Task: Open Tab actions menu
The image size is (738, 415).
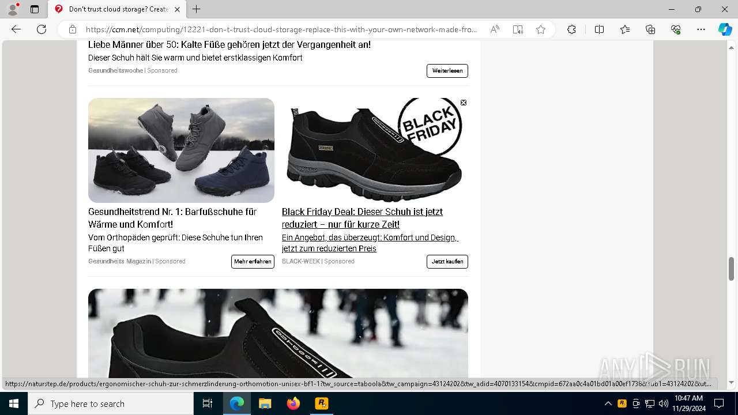Action: point(35,9)
